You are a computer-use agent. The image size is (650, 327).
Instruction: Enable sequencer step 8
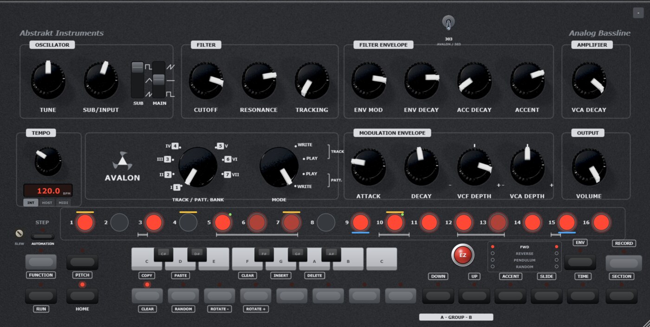pyautogui.click(x=325, y=223)
